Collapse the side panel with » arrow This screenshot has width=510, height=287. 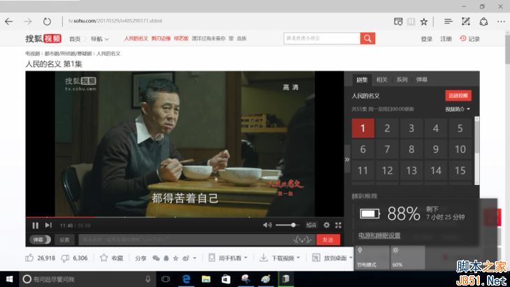(347, 159)
